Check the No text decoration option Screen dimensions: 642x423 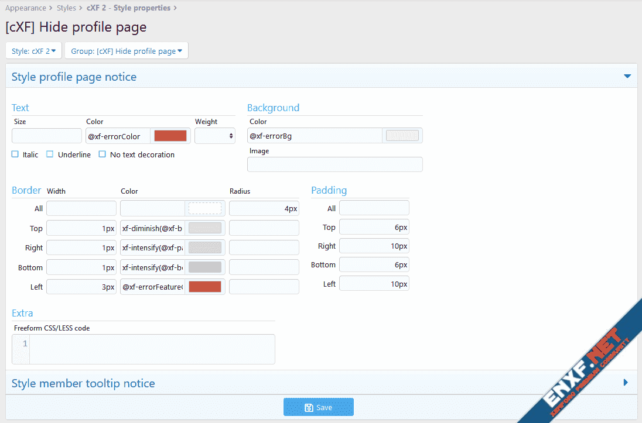pos(103,154)
